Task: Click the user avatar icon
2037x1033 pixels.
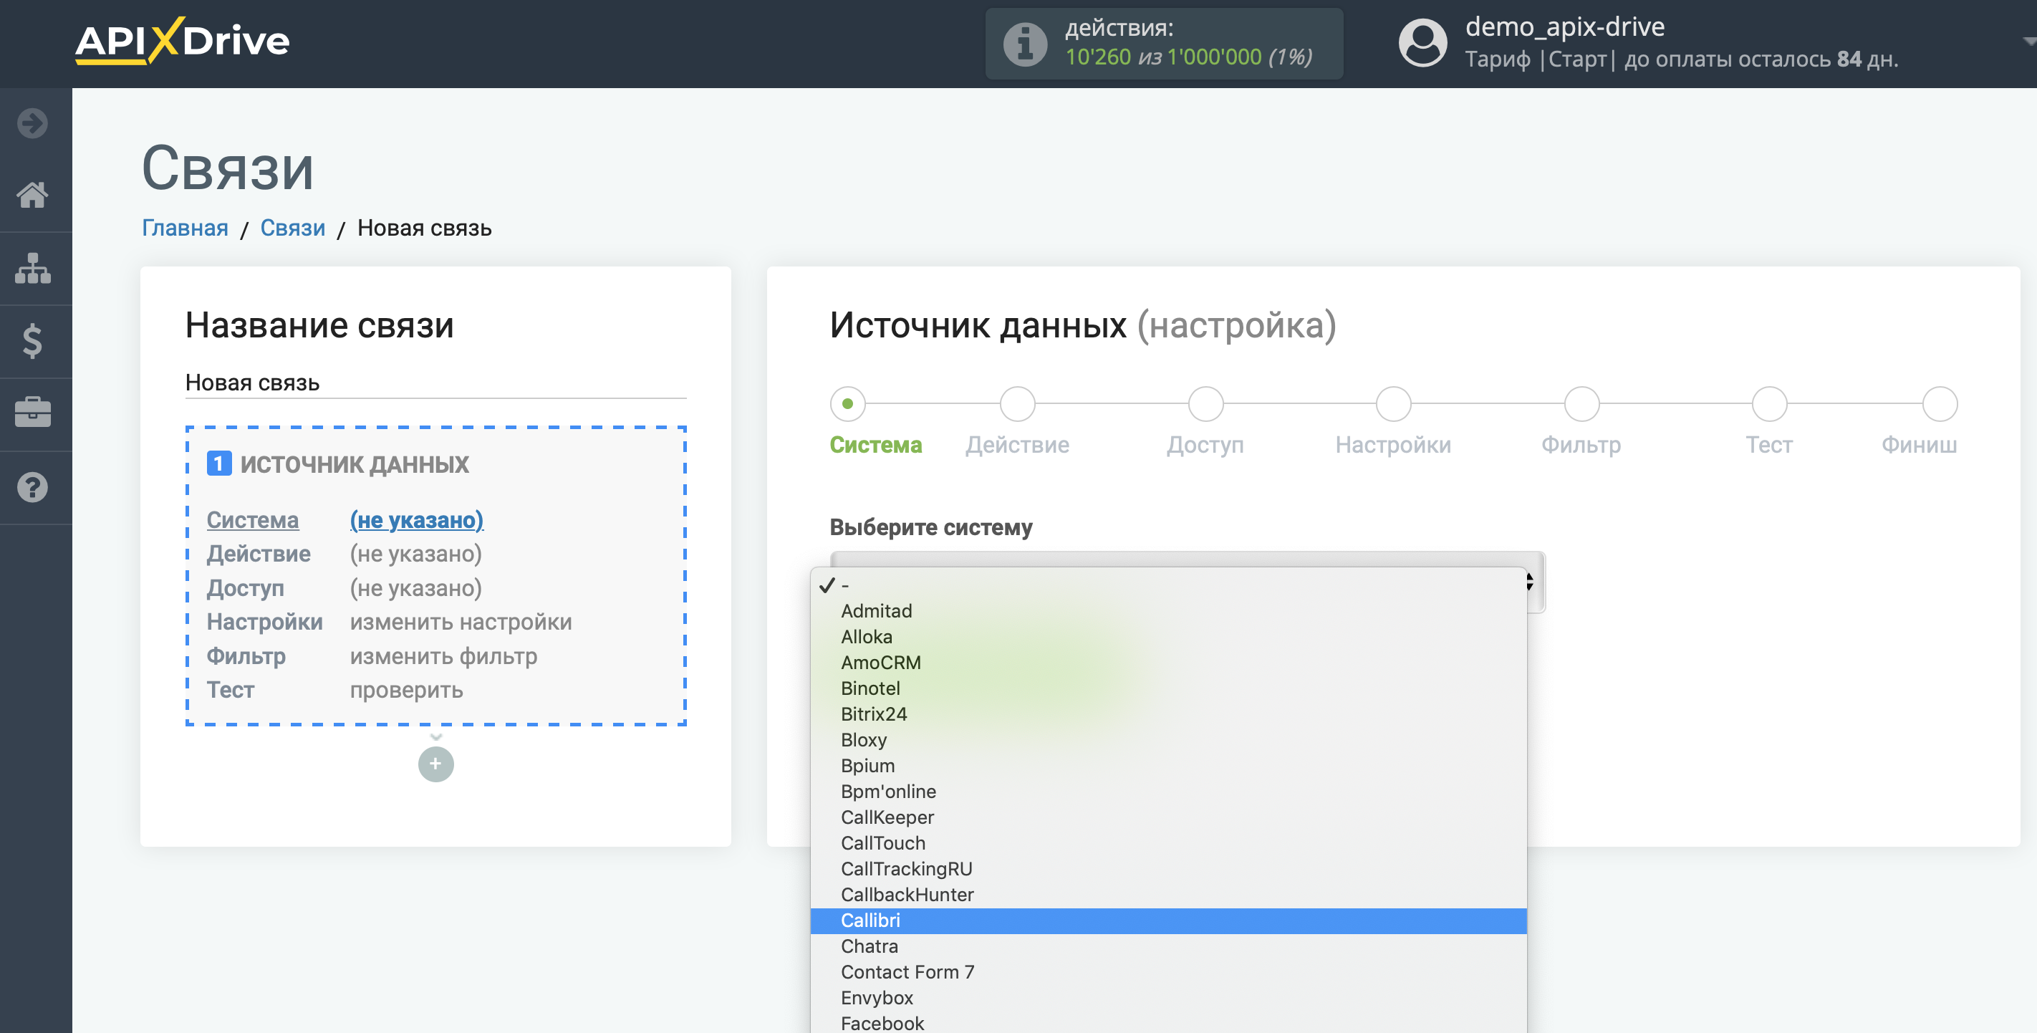Action: point(1422,43)
